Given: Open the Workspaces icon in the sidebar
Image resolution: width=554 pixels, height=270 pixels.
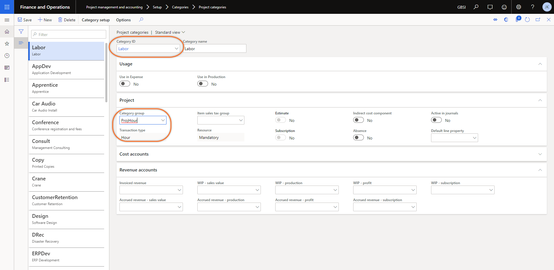Looking at the screenshot, I should 7,67.
